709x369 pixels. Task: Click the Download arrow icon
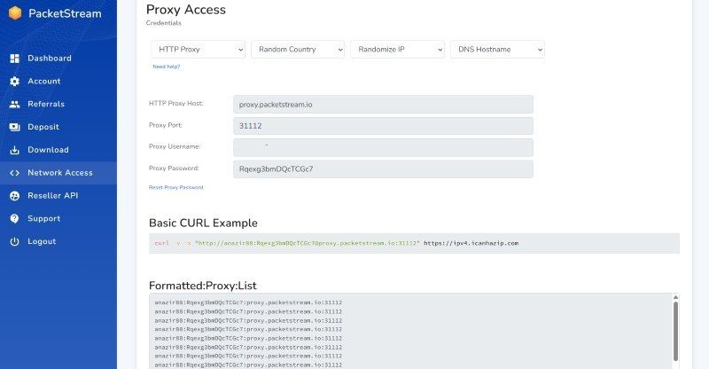(x=14, y=150)
